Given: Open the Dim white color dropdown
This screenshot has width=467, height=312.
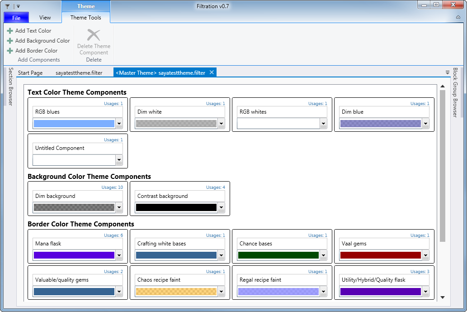Looking at the screenshot, I should click(x=221, y=123).
